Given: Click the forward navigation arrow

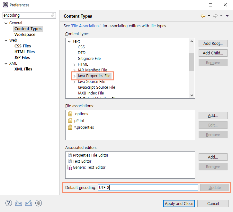Looking at the screenshot, I should 215,16.
